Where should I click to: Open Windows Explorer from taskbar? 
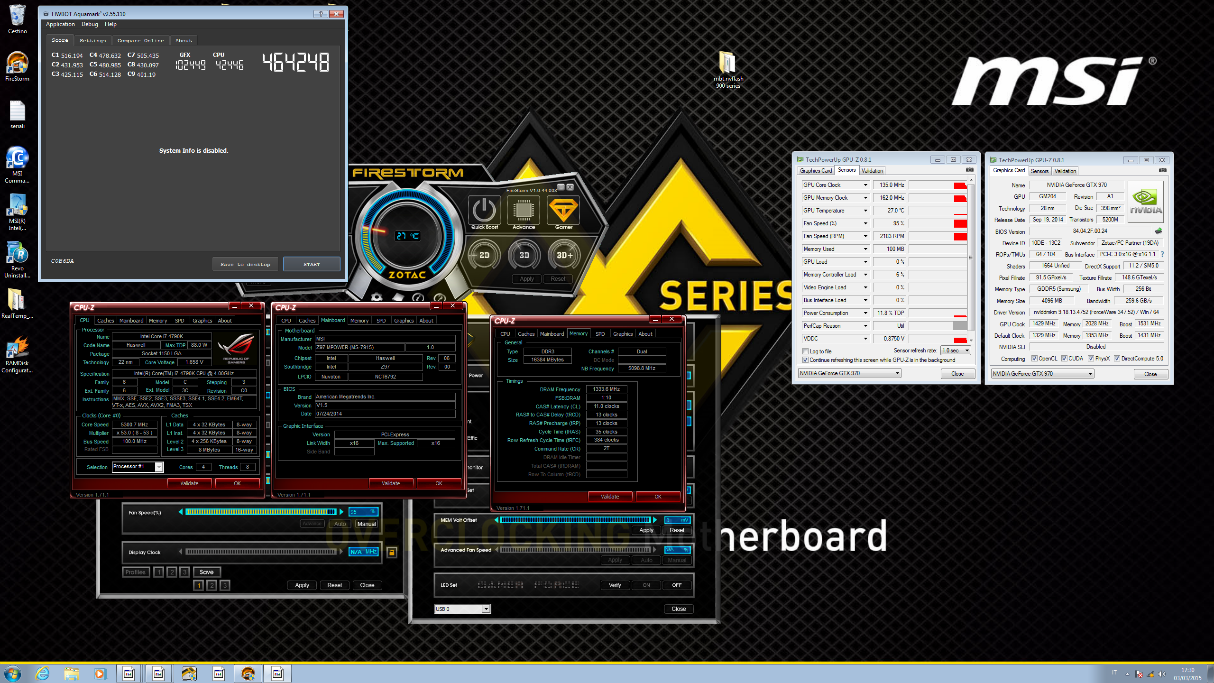(x=72, y=674)
